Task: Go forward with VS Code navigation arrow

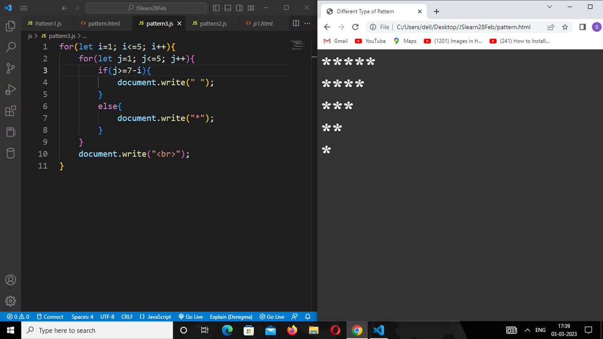Action: 76,8
